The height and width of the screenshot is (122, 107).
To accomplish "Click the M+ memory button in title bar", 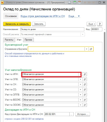I will (x=89, y=2).
